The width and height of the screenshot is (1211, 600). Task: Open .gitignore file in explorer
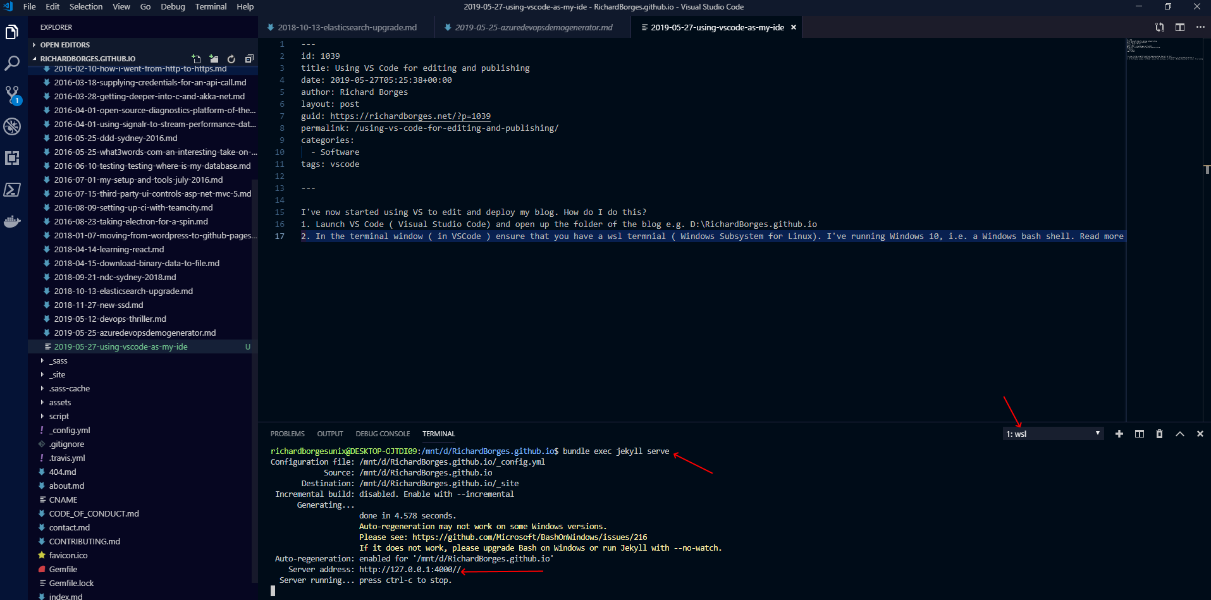(x=66, y=444)
